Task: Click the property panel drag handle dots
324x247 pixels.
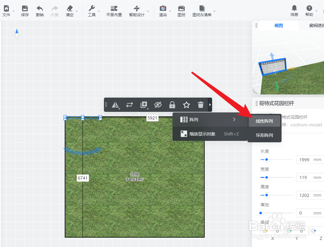Action: coord(257,103)
